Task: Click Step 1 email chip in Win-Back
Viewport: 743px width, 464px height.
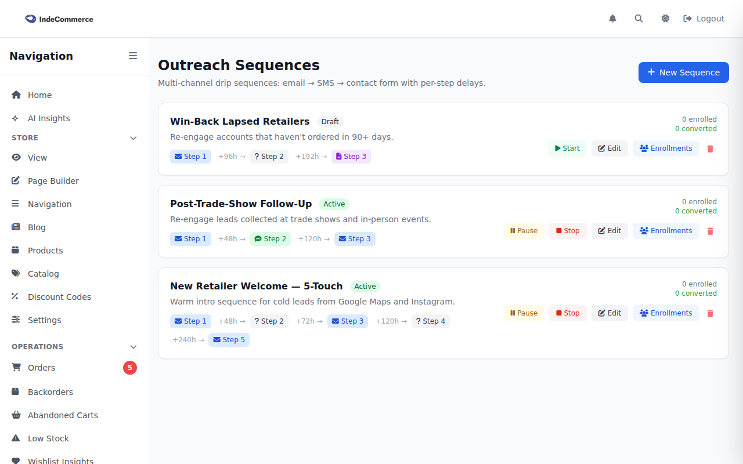Action: [x=190, y=157]
